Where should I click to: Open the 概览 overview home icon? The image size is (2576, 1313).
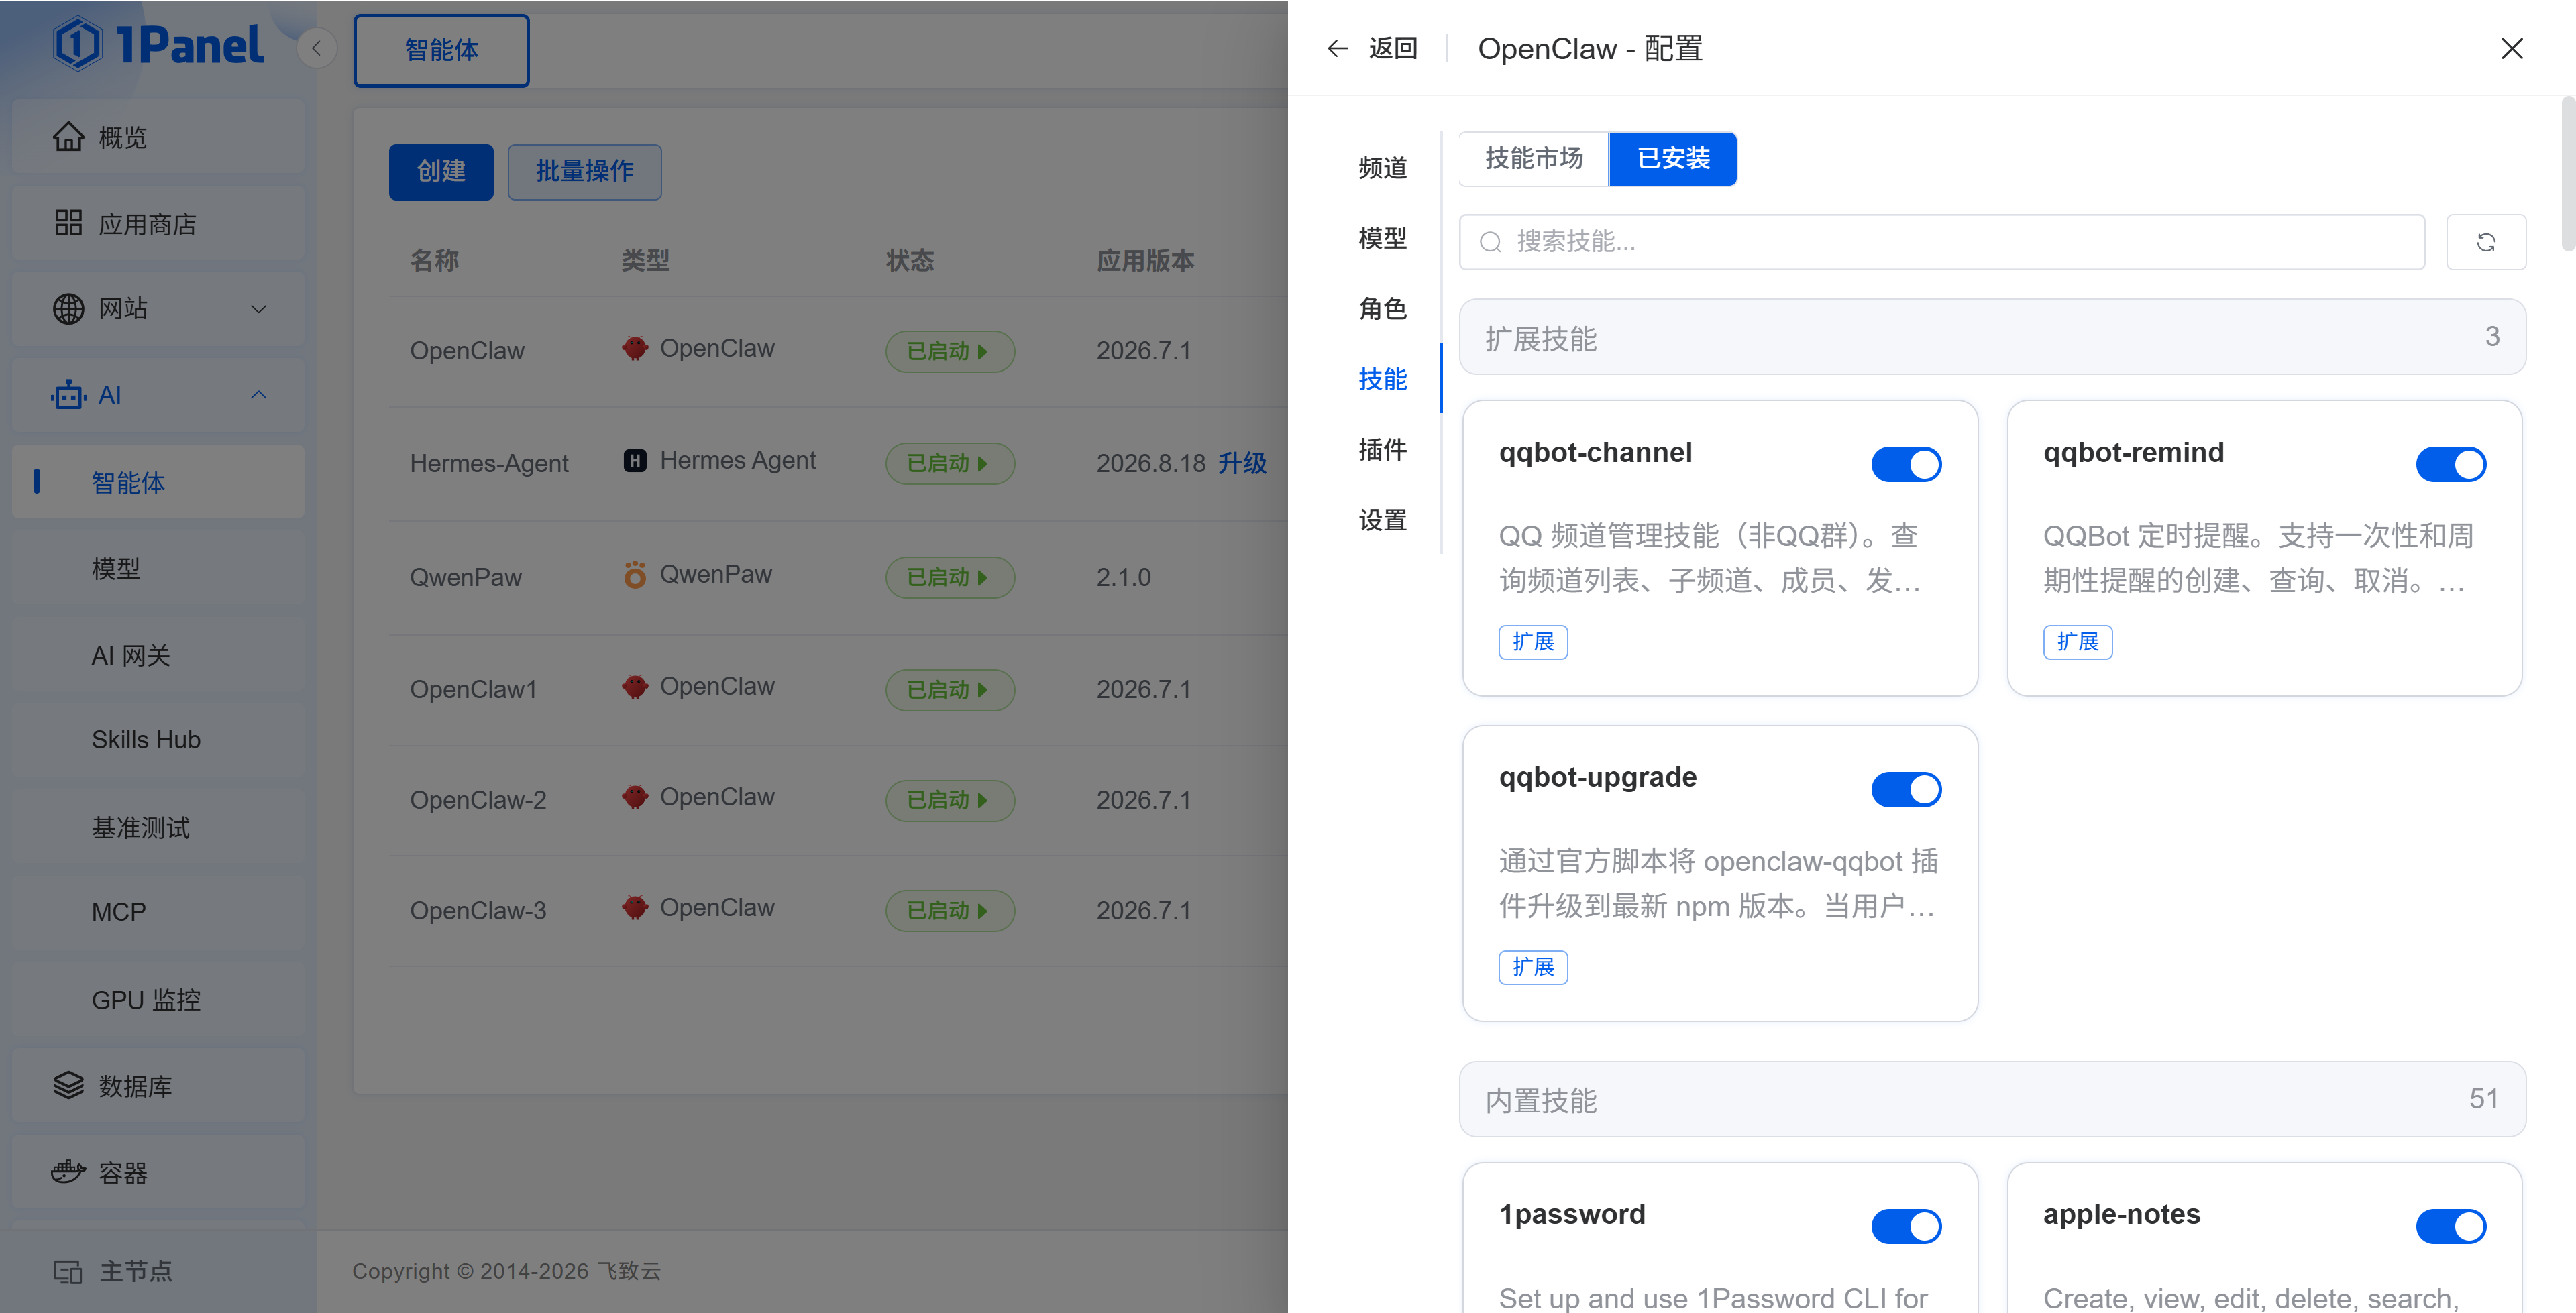pos(68,137)
